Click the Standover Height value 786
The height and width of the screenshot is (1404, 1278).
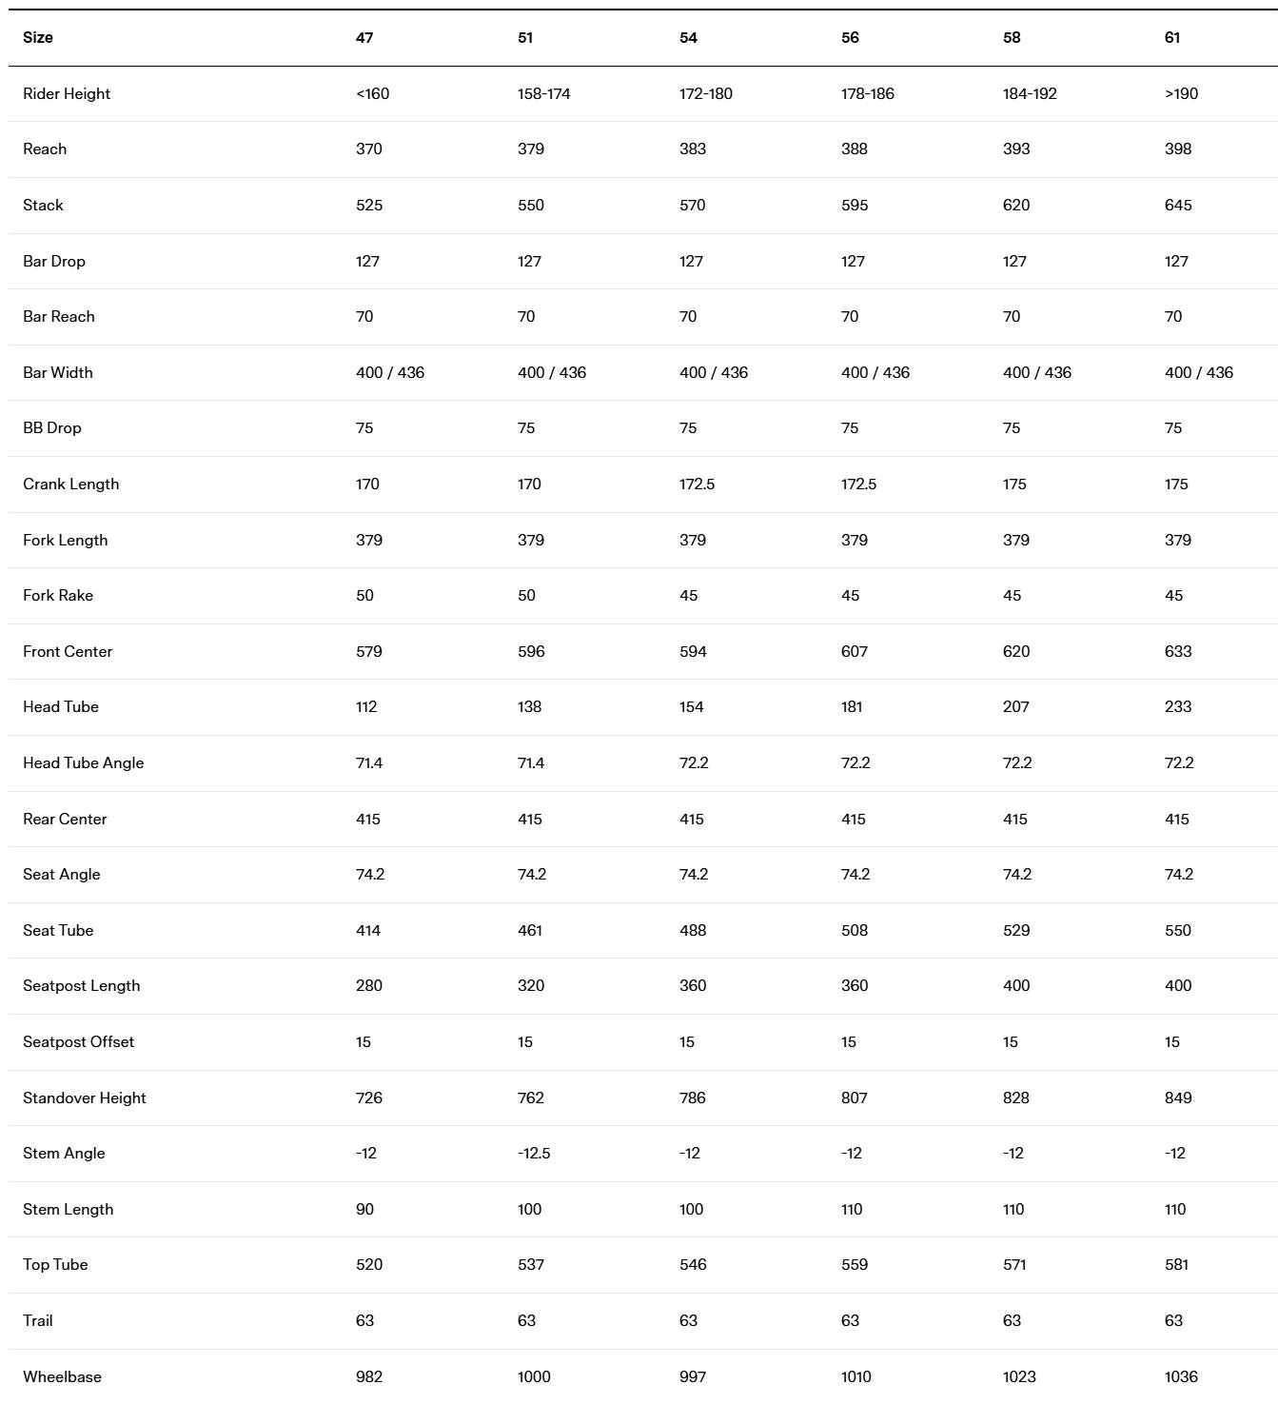[693, 1097]
